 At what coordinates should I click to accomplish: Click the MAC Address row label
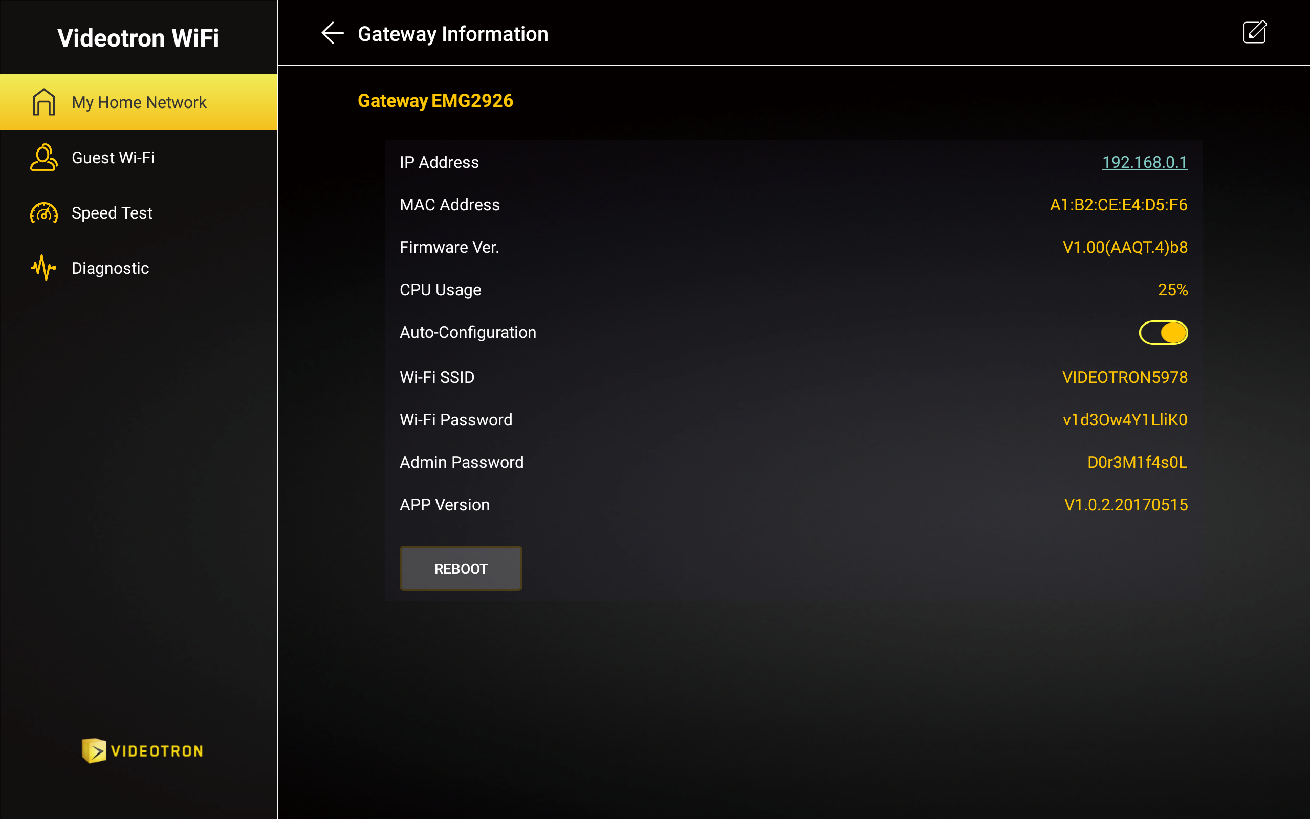click(449, 205)
